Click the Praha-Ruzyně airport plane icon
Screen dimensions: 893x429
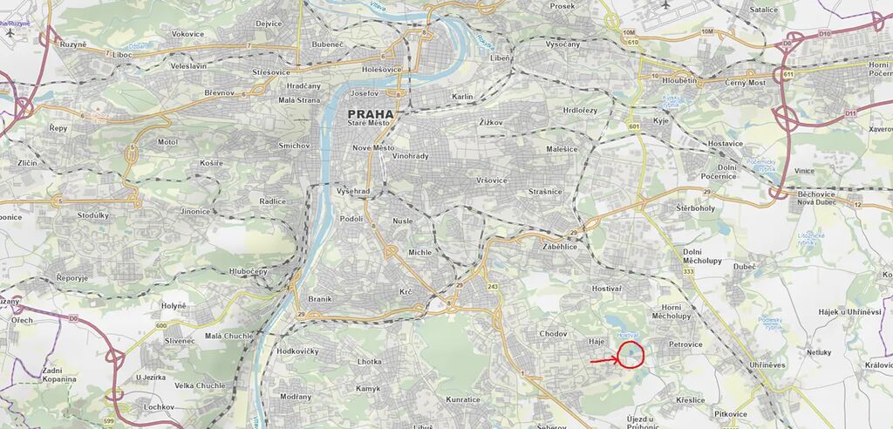click(x=10, y=32)
